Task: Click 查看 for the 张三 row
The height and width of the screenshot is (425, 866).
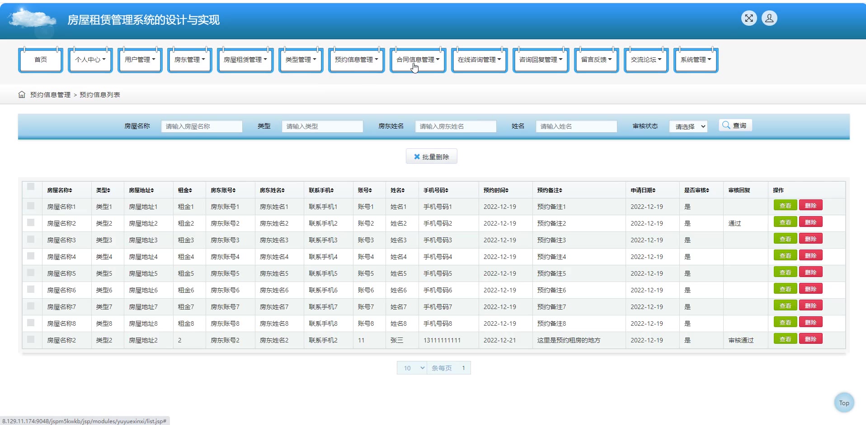Action: [786, 339]
